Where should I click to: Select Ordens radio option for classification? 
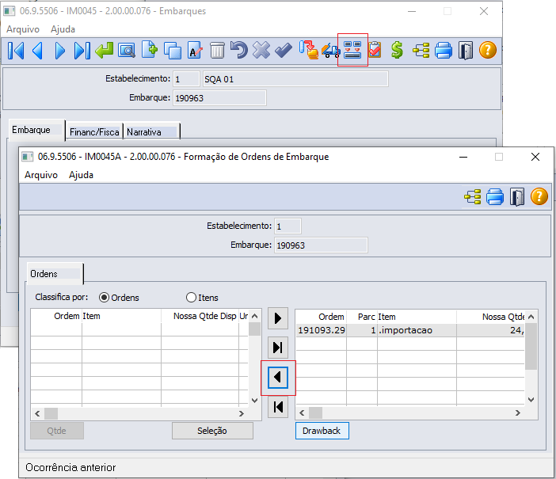pyautogui.click(x=104, y=298)
